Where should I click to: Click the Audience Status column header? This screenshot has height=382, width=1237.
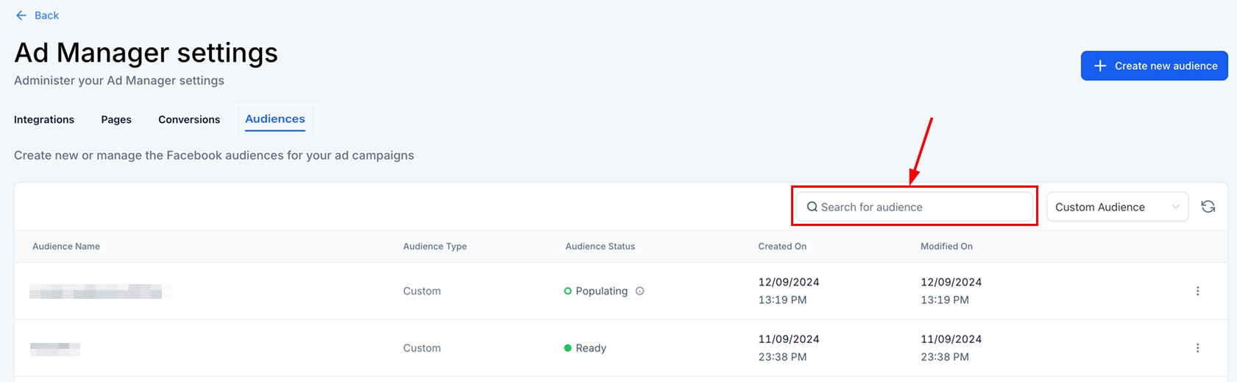pos(600,247)
